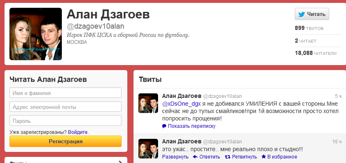Focus the Имя и фамилия field
Screen dimensions: 346x163
(66, 93)
